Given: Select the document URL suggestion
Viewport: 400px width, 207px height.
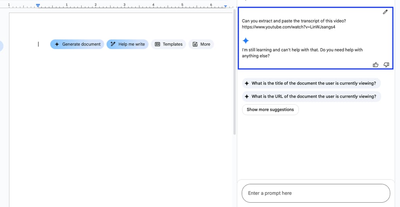Looking at the screenshot, I should point(311,96).
